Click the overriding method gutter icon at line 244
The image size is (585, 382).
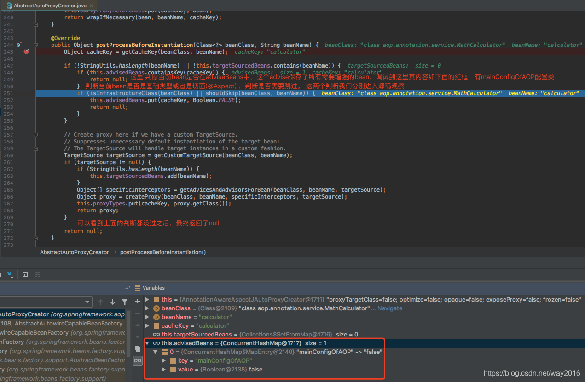tap(19, 45)
